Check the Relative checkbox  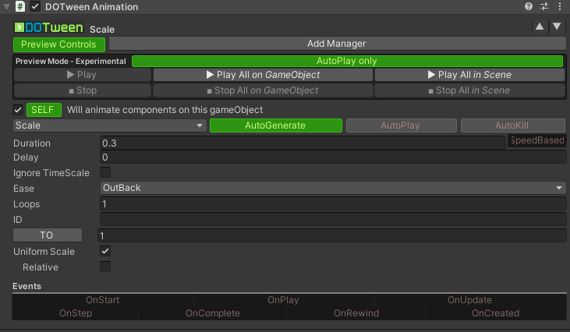(105, 267)
